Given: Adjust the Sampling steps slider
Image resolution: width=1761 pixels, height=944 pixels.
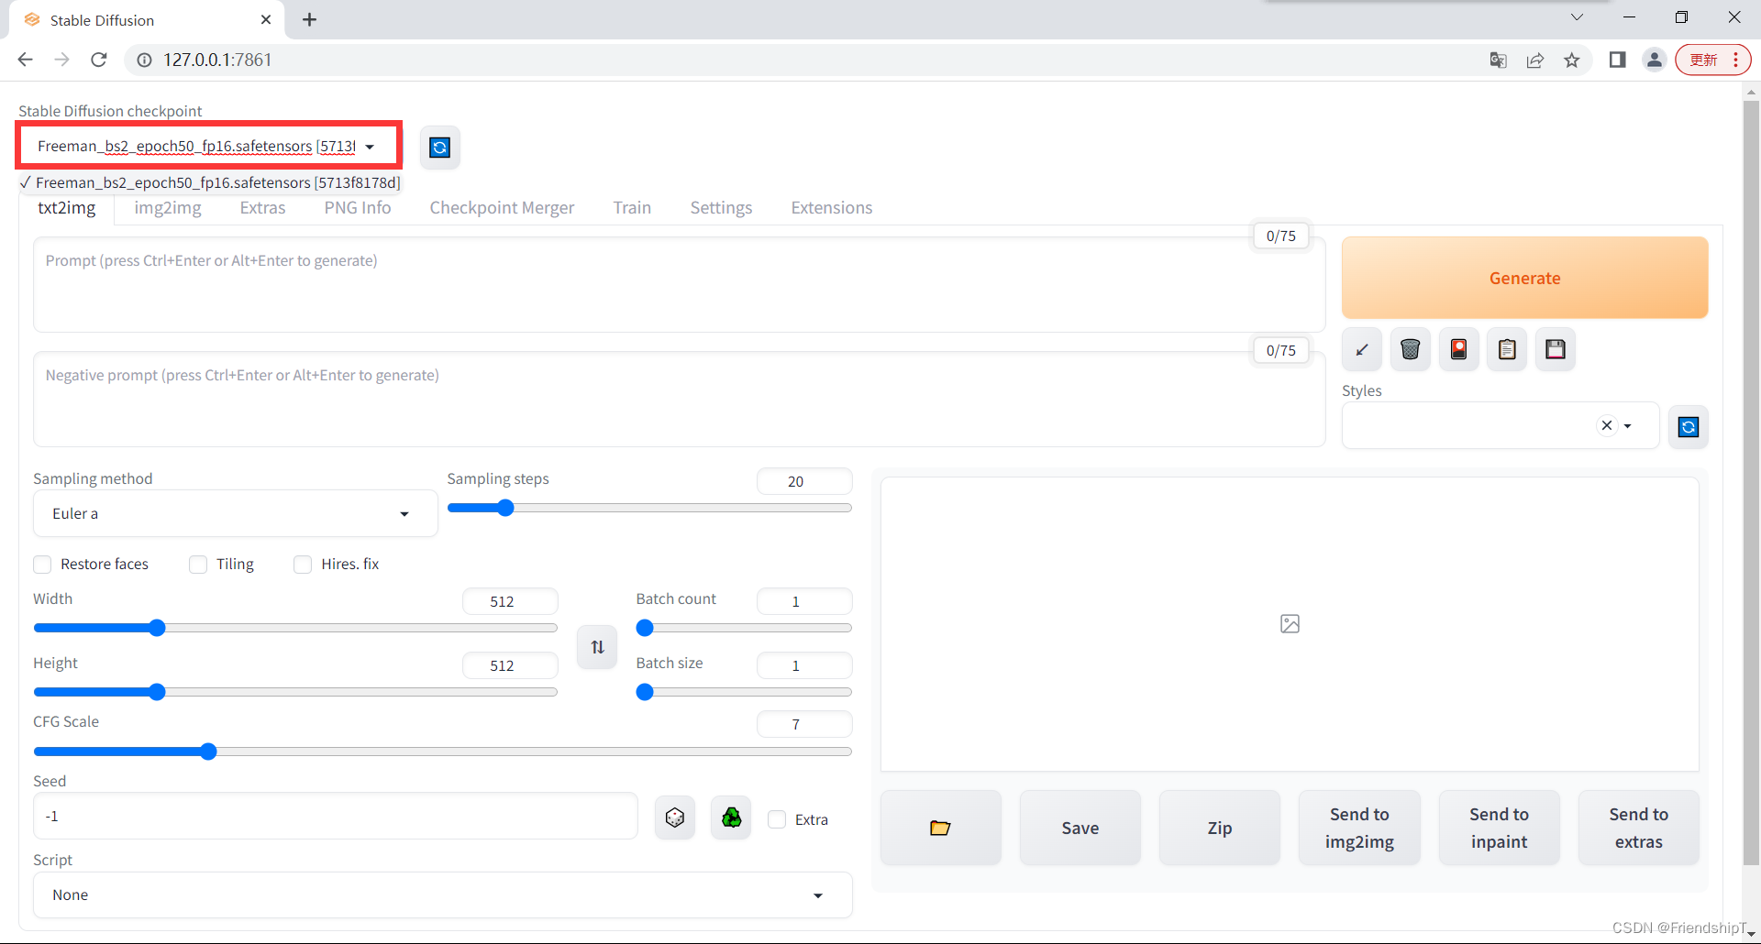Looking at the screenshot, I should (x=649, y=508).
